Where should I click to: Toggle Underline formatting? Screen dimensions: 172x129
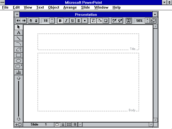pos(72,21)
